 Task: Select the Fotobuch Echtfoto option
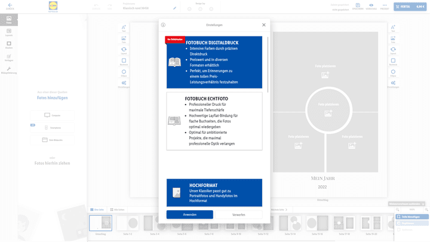coord(214,121)
